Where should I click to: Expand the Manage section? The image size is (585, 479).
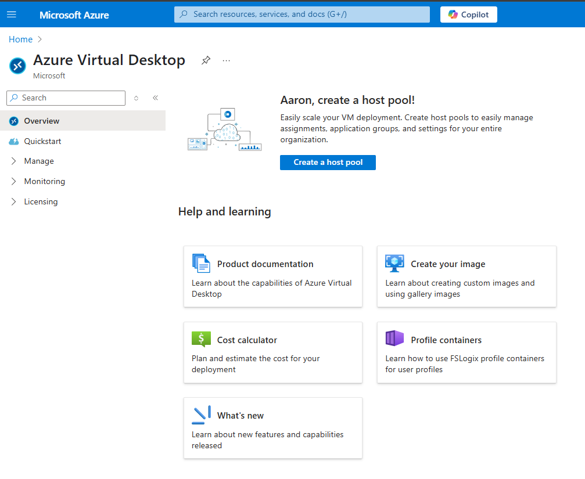tap(14, 161)
